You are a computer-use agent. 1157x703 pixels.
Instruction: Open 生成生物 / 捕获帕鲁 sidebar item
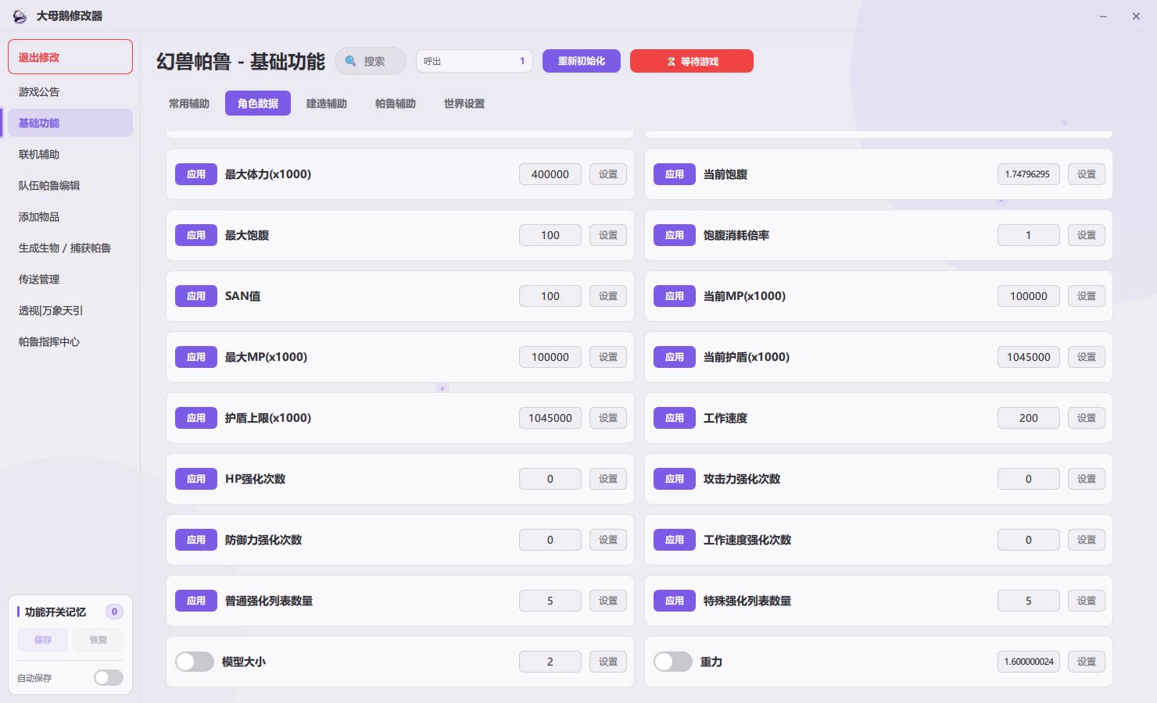(x=70, y=248)
